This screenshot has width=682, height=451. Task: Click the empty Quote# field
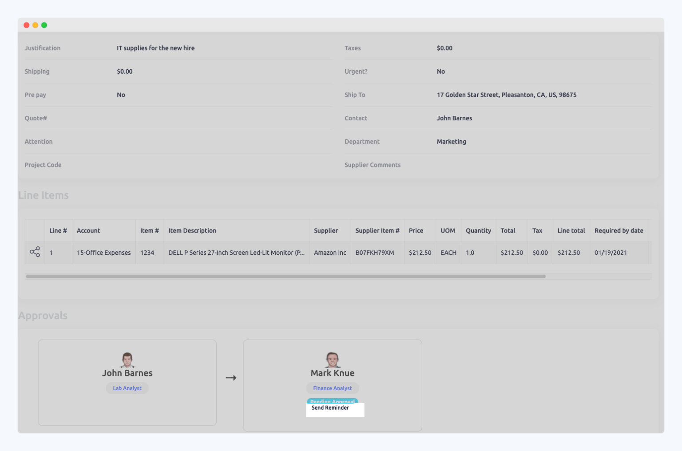[x=178, y=118]
